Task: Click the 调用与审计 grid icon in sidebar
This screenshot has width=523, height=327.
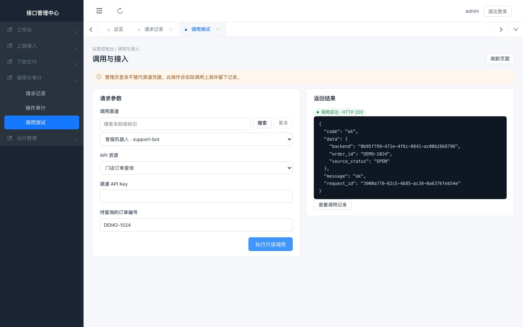Action: pyautogui.click(x=10, y=78)
